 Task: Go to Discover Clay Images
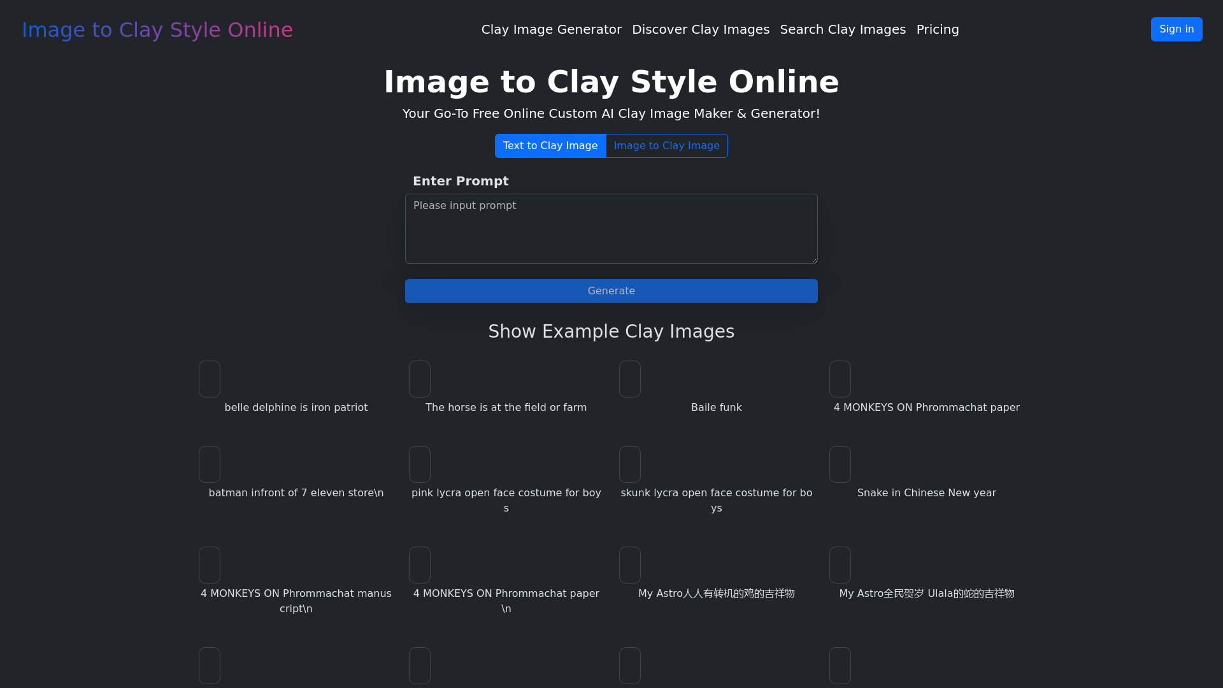point(701,30)
